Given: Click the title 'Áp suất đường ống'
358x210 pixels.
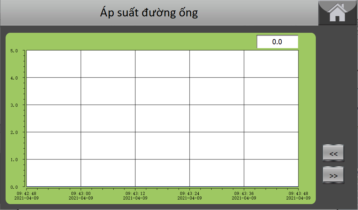Looking at the screenshot, I should (x=149, y=12).
